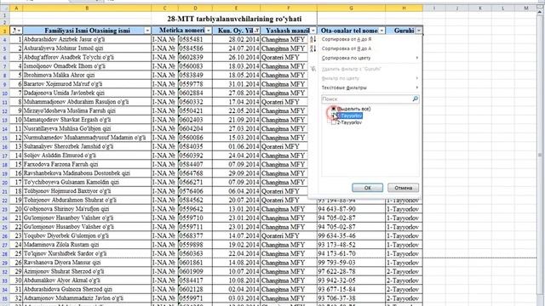
Task: Click I-NA № cell in row 10
Action: [x=163, y=93]
